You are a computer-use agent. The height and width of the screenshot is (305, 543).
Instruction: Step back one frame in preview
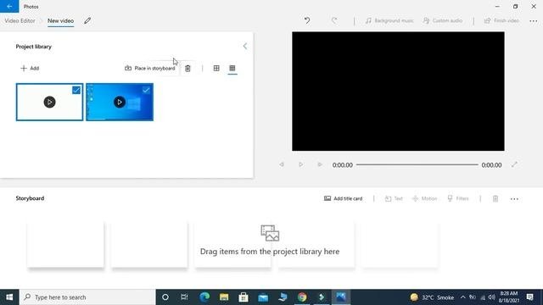point(282,165)
